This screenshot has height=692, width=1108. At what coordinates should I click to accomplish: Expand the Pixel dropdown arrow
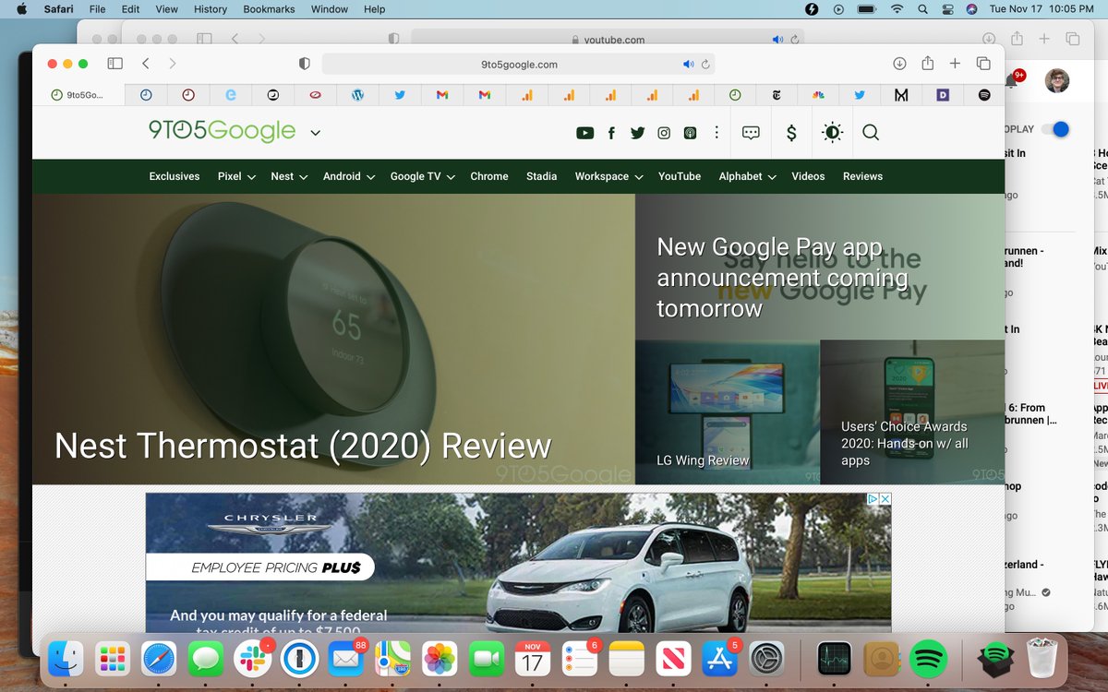click(251, 177)
